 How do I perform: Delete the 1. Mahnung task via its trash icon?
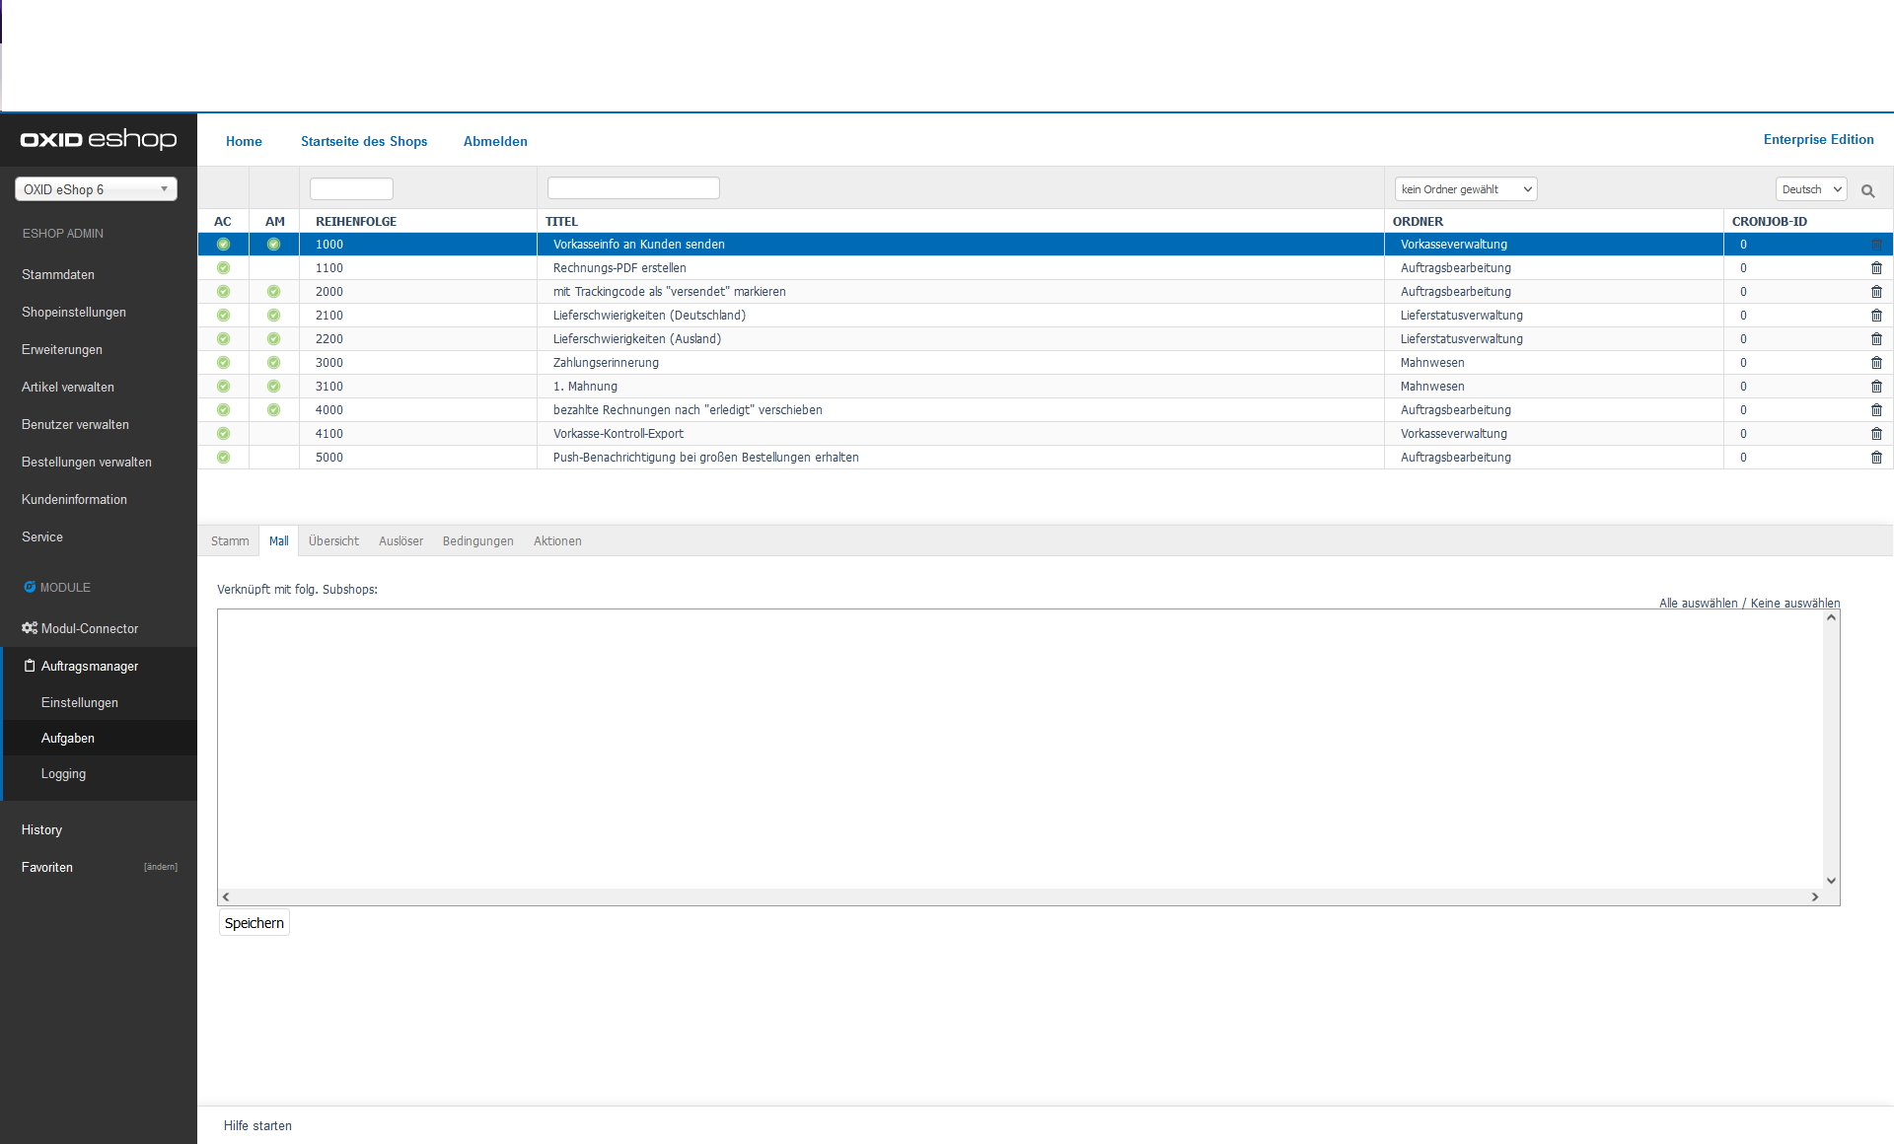pos(1876,387)
